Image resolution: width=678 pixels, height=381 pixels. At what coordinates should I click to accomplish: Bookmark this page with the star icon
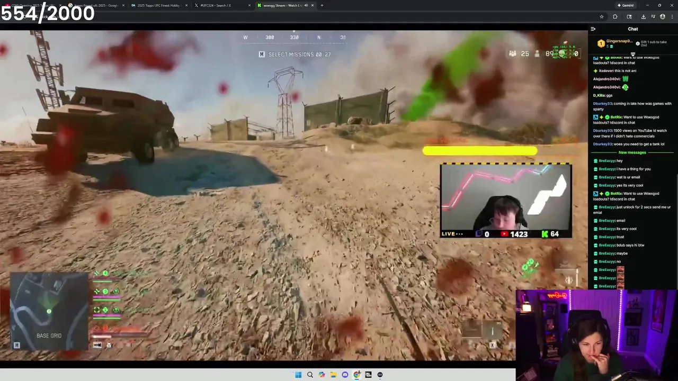point(602,16)
